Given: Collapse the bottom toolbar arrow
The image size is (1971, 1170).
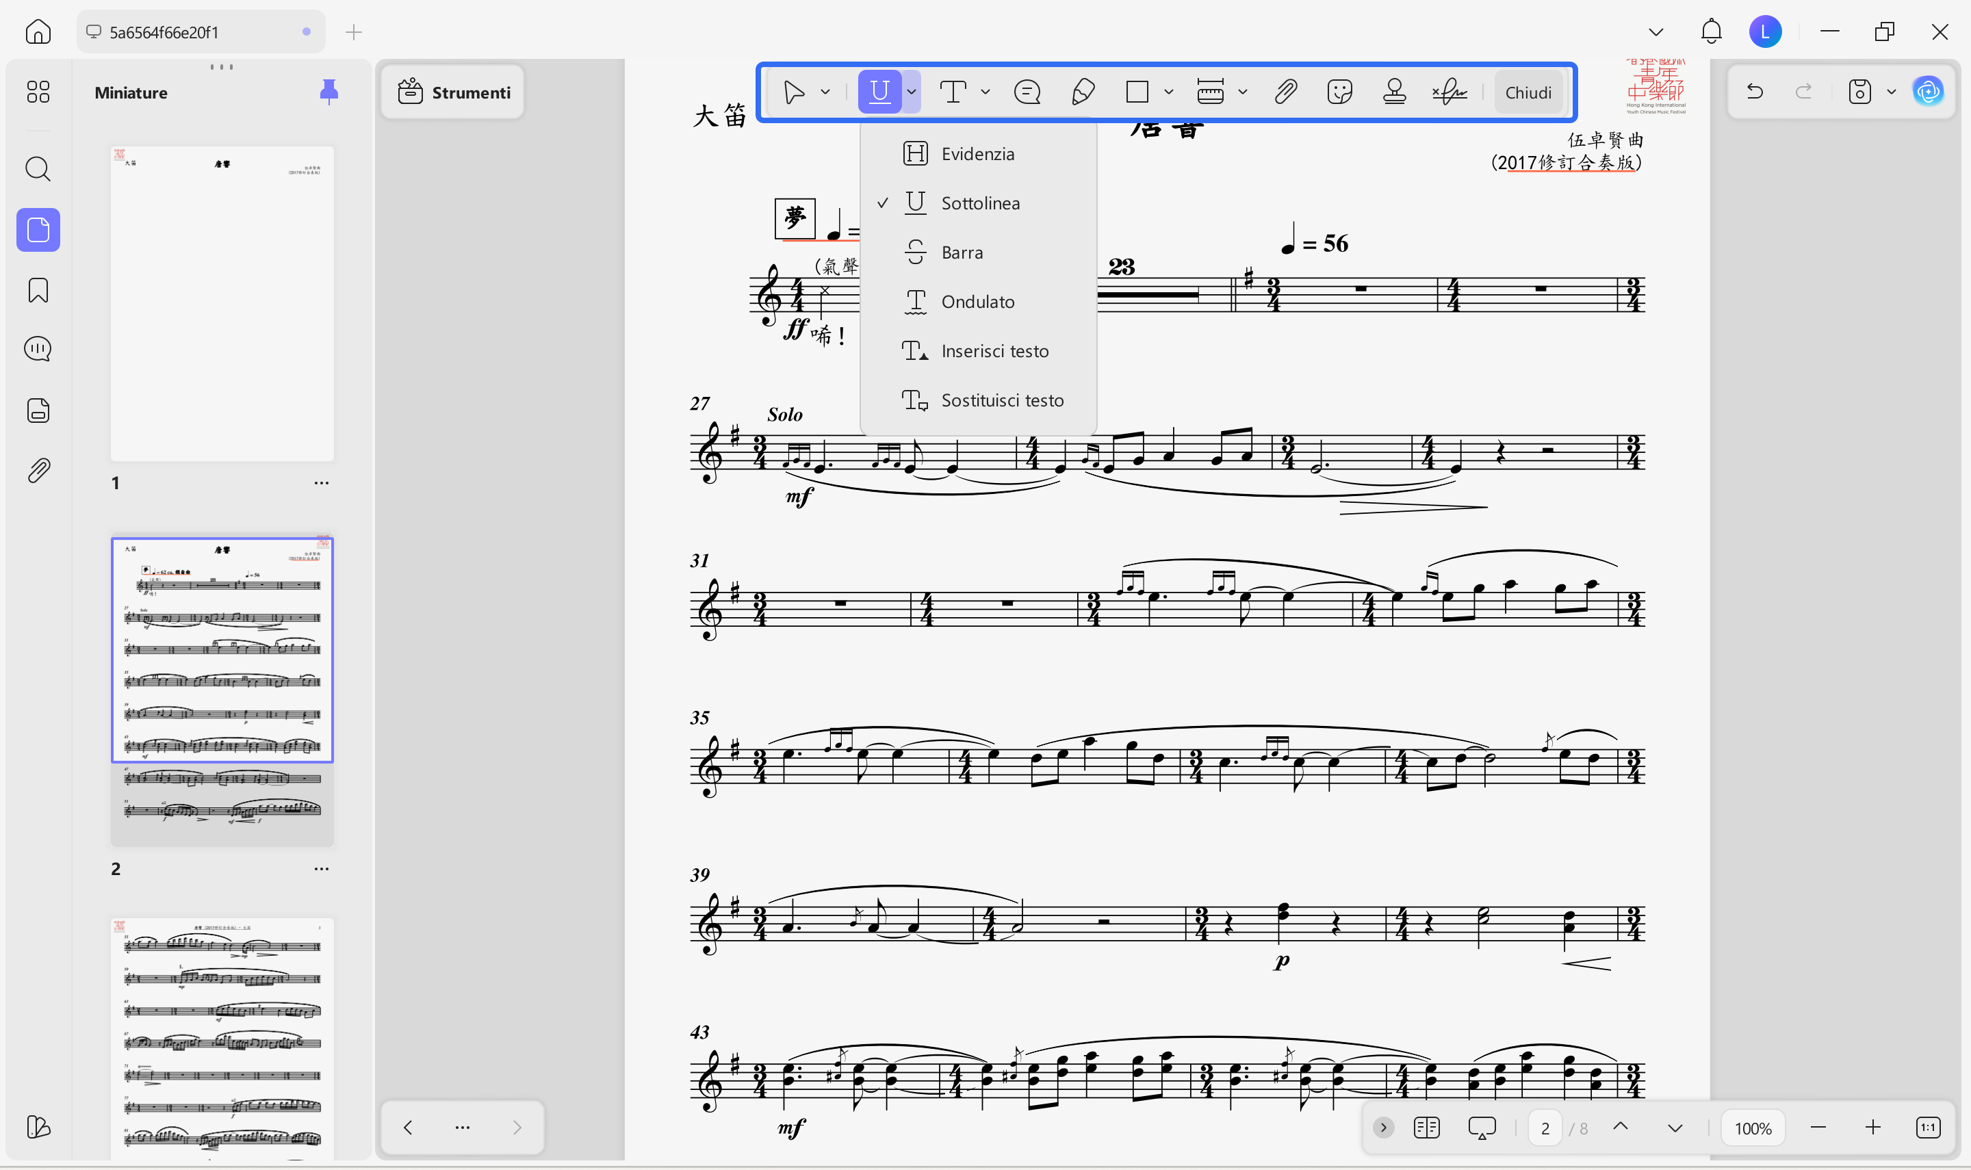Looking at the screenshot, I should (x=1383, y=1128).
